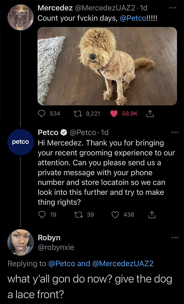
Task: Share Petco's reply using the share icon
Action: pyautogui.click(x=151, y=215)
